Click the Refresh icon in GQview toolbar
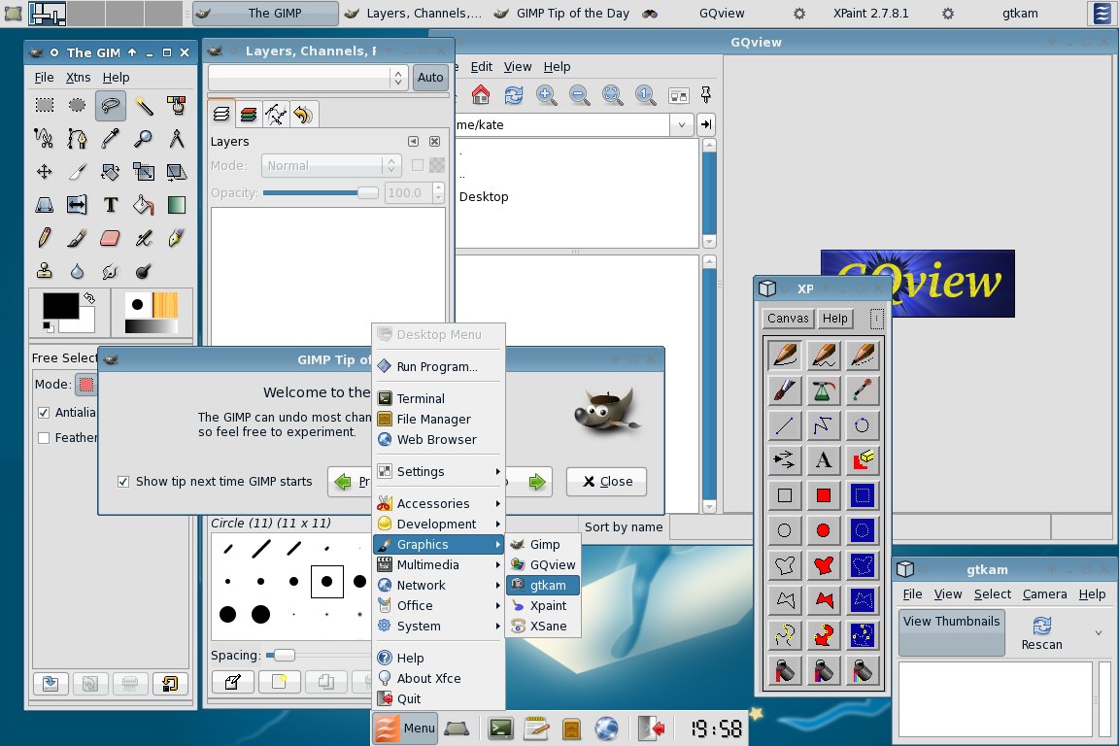 [x=514, y=94]
